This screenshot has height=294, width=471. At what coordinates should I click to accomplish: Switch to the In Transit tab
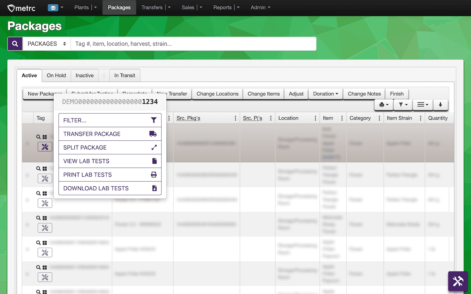(125, 75)
